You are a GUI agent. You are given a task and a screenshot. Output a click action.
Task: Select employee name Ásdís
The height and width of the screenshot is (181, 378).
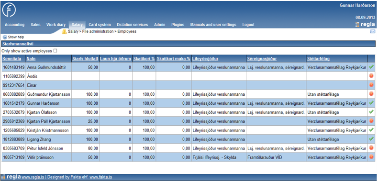point(32,76)
